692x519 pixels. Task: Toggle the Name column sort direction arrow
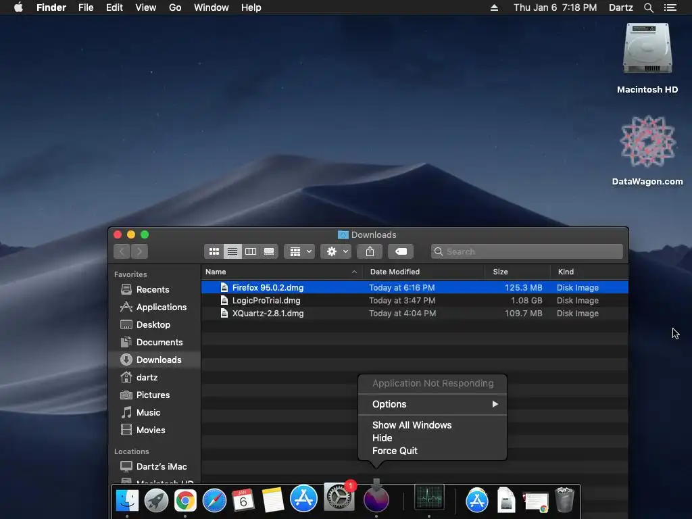pyautogui.click(x=354, y=272)
